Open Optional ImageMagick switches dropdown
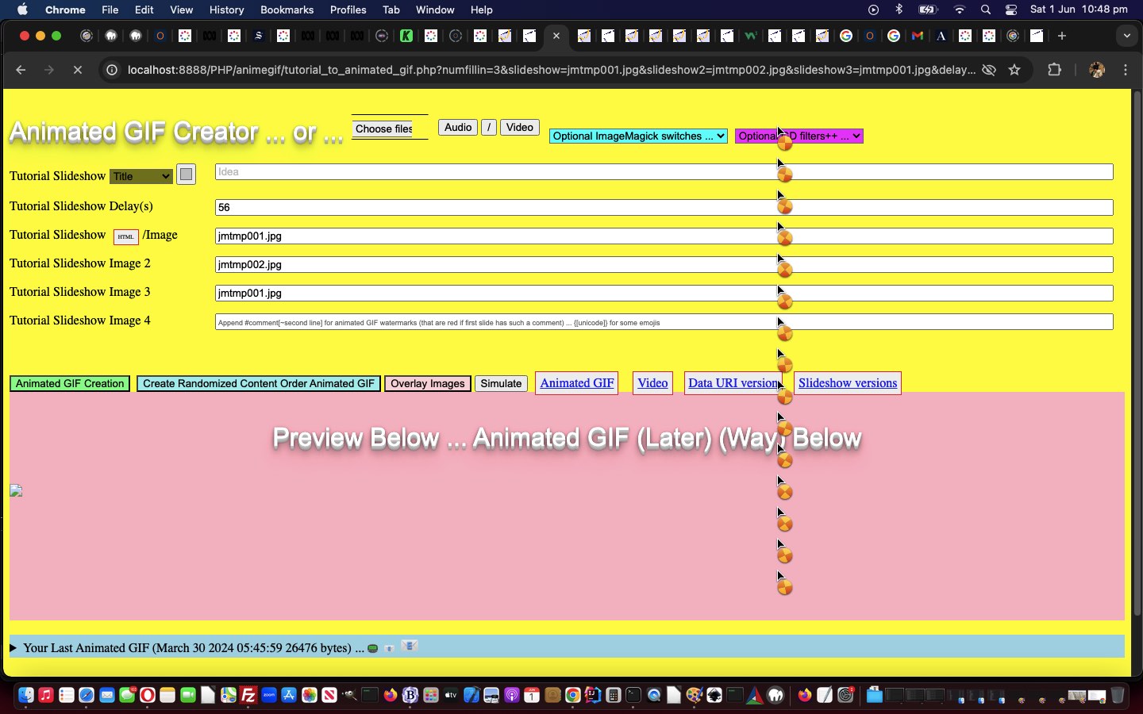Image resolution: width=1143 pixels, height=714 pixels. (638, 136)
